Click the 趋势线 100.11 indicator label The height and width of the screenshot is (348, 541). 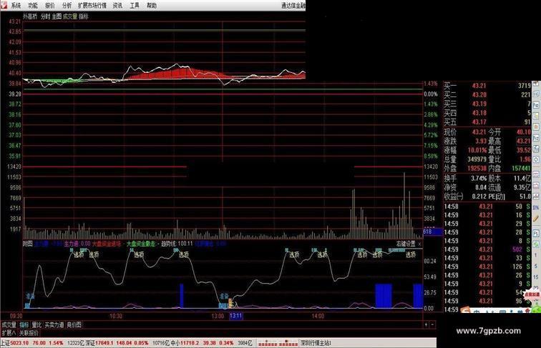(177, 244)
